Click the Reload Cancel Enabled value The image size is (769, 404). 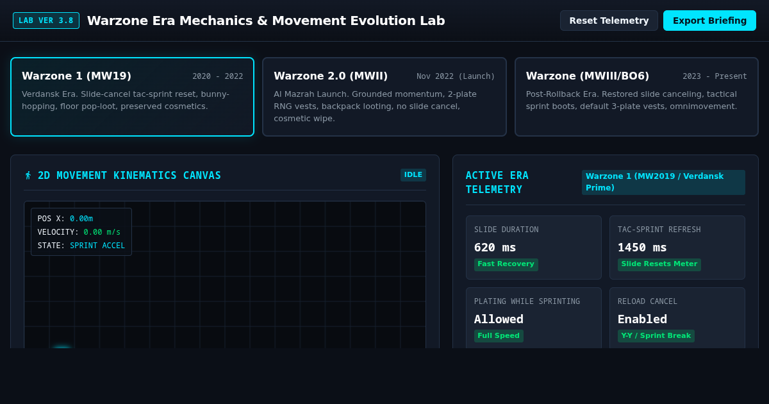pyautogui.click(x=642, y=319)
